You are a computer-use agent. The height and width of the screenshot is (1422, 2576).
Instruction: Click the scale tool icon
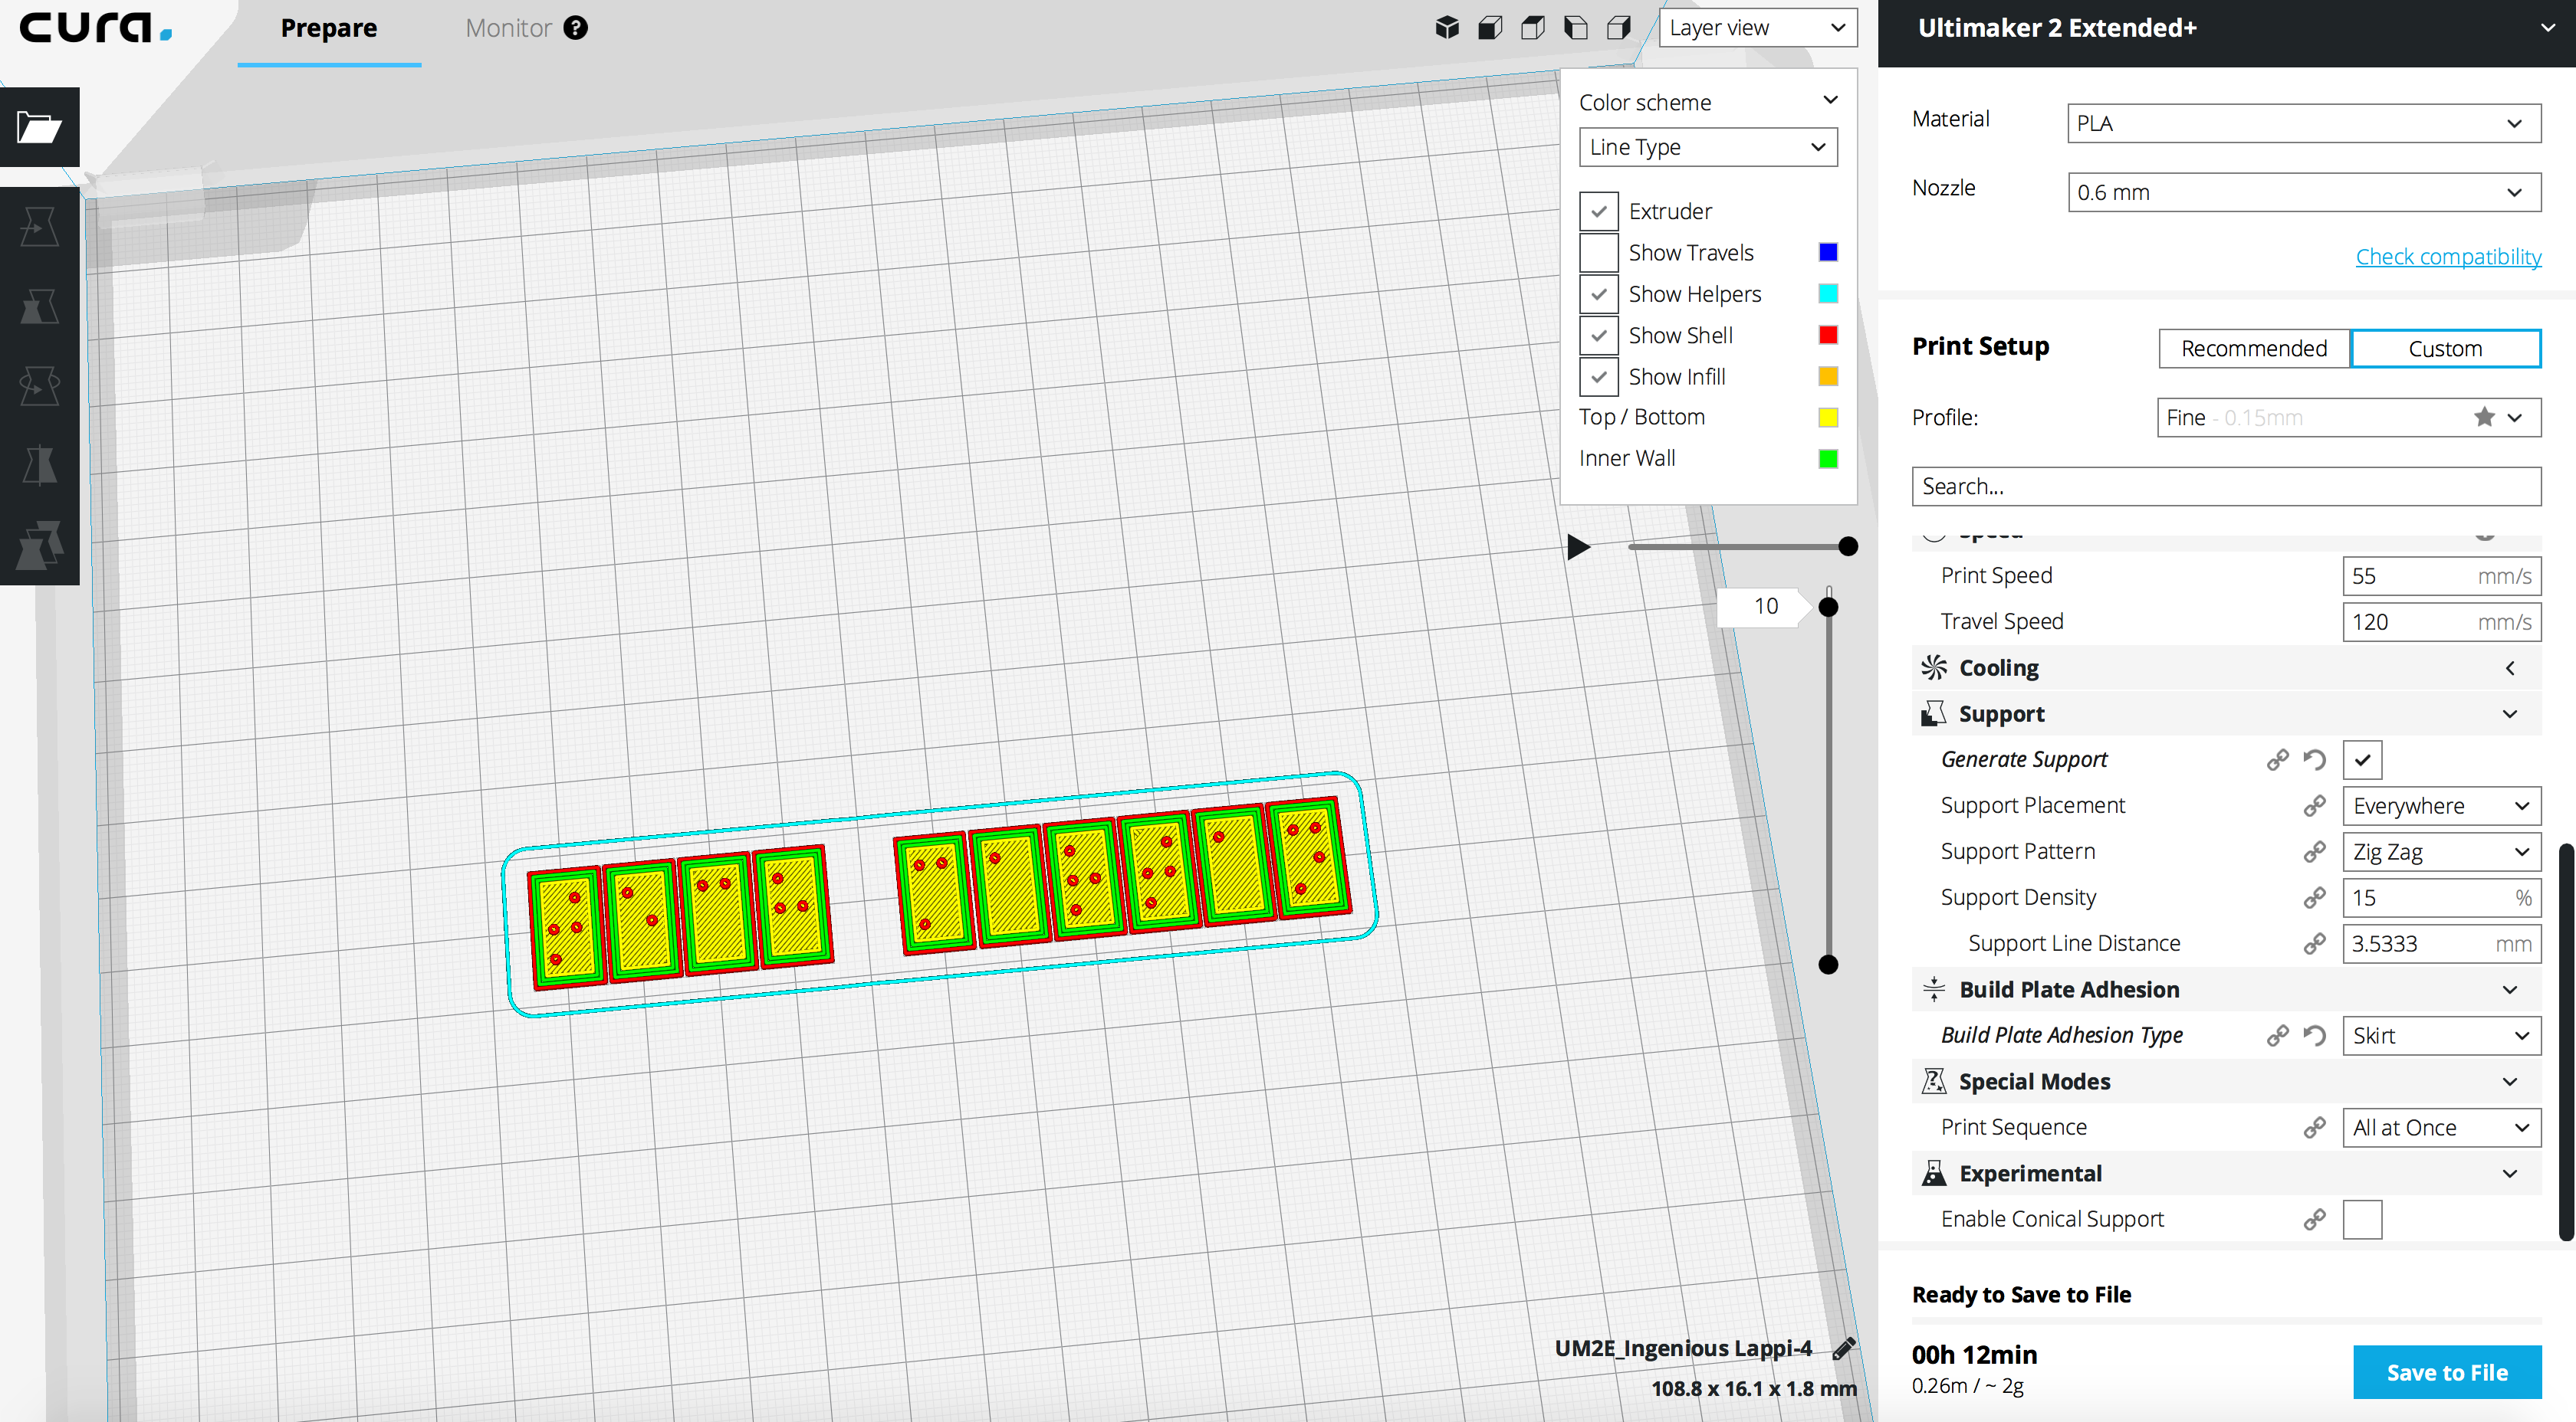pos(38,306)
